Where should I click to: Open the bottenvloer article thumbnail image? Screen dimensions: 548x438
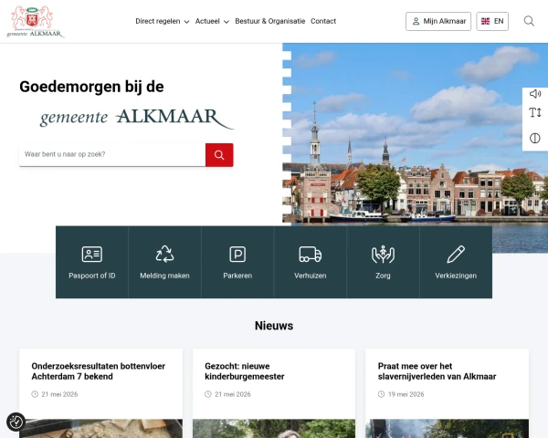coord(100,429)
